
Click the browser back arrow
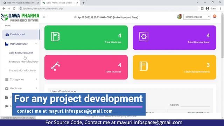[x=4, y=8]
